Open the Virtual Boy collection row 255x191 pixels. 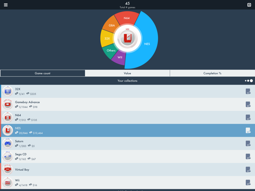click(127, 169)
